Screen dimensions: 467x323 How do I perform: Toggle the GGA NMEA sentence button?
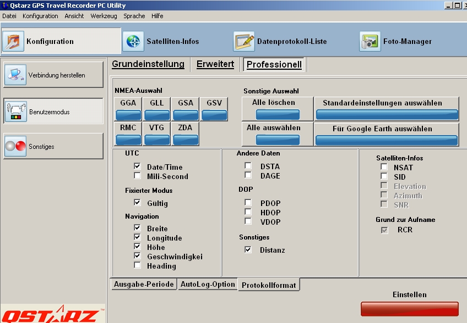(x=128, y=109)
